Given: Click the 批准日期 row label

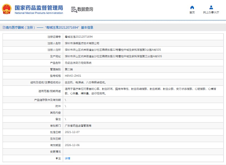Looking at the screenshot, I should pyautogui.click(x=55, y=132).
